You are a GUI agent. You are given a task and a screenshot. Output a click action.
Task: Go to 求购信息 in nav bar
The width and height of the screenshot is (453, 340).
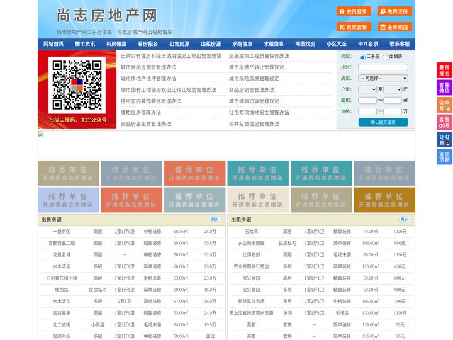[242, 43]
